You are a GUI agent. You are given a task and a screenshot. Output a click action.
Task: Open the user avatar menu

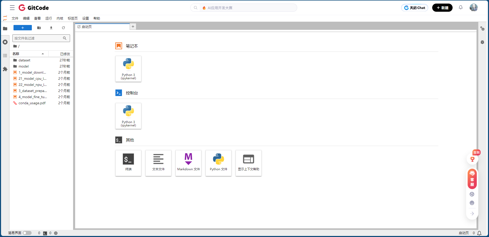(474, 8)
